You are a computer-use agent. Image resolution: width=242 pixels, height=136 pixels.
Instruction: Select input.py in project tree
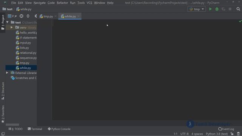point(23,43)
